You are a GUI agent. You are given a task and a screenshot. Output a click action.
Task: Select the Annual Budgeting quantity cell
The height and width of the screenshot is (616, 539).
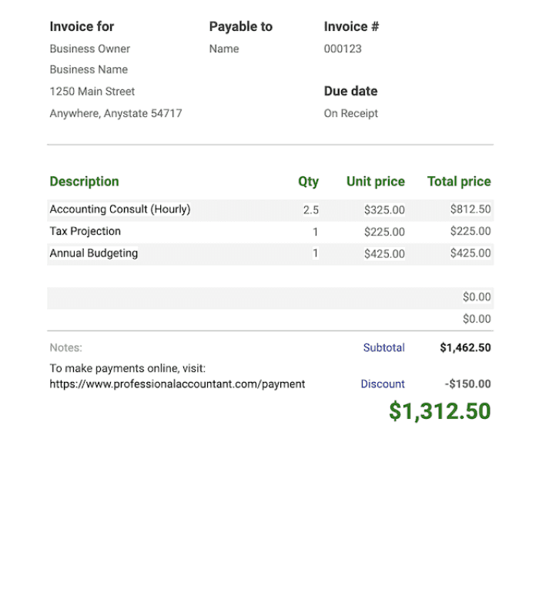pyautogui.click(x=315, y=253)
